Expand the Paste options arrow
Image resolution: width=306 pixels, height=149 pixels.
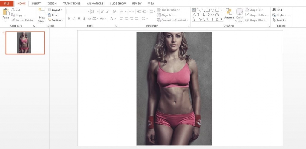point(6,21)
